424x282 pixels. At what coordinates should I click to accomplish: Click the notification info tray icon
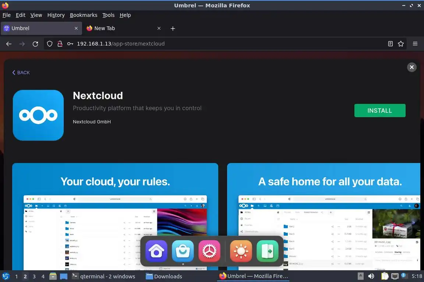coord(404,275)
